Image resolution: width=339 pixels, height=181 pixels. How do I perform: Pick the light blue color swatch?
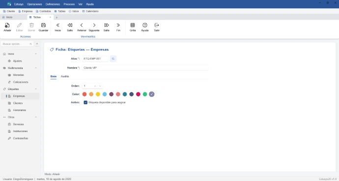105,94
